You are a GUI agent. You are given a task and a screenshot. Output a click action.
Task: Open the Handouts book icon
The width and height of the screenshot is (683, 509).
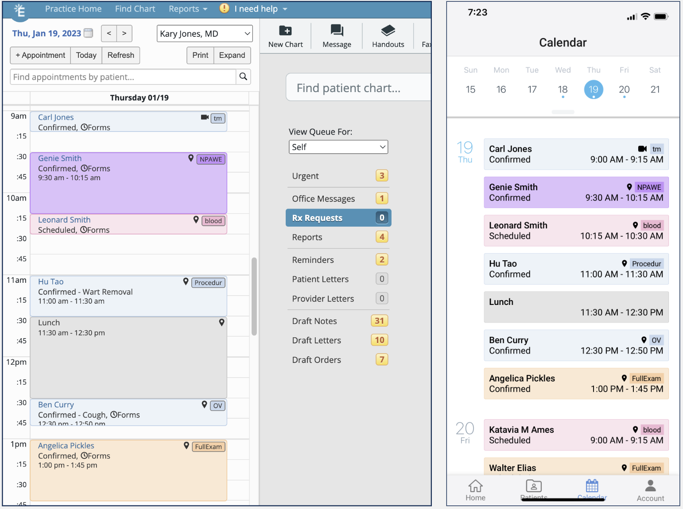point(388,30)
